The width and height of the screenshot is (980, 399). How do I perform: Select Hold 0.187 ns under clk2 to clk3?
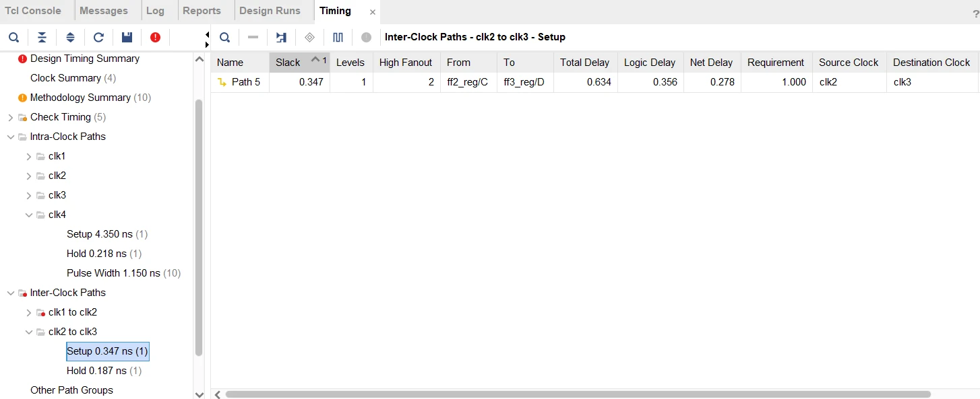click(104, 371)
